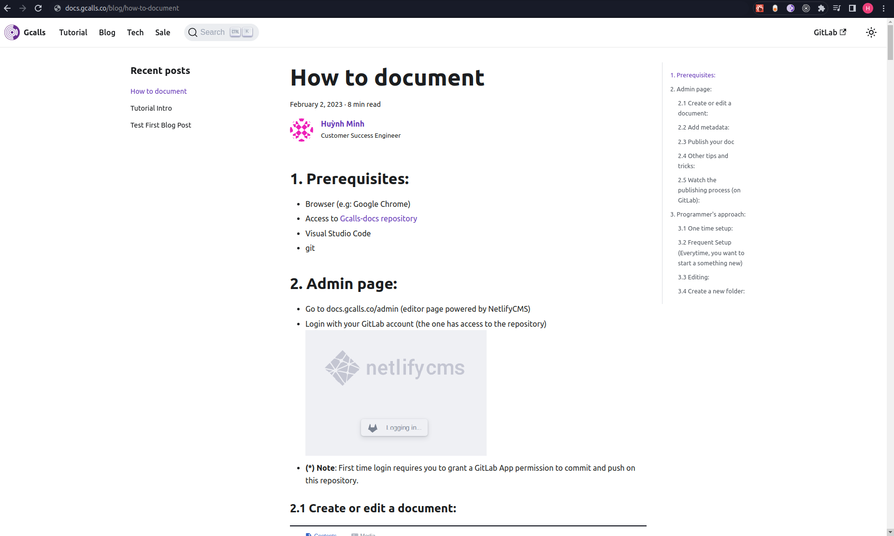Jump to '2.3 Publish your doc' section
Screen dimensions: 894x536
[x=706, y=142]
